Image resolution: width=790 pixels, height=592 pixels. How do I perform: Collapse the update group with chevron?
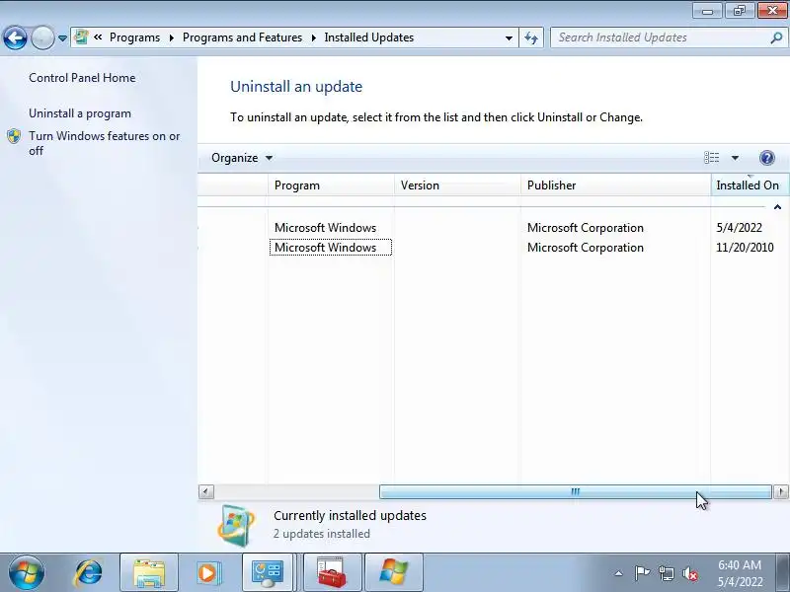point(777,207)
